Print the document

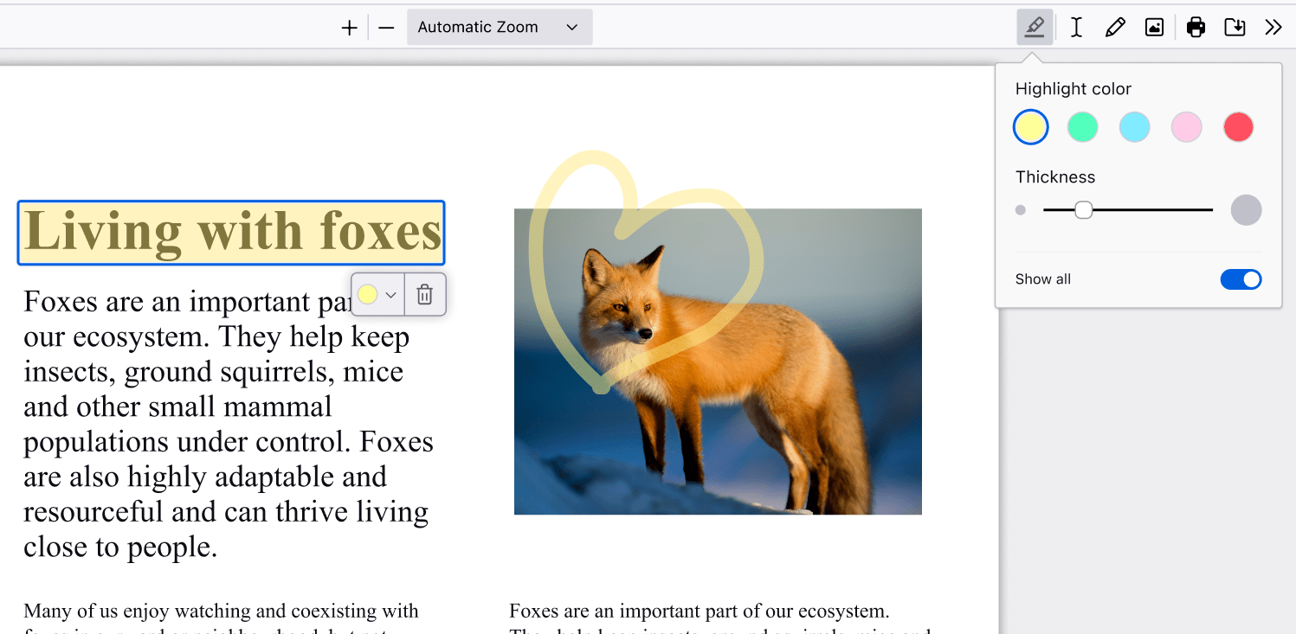(1196, 27)
